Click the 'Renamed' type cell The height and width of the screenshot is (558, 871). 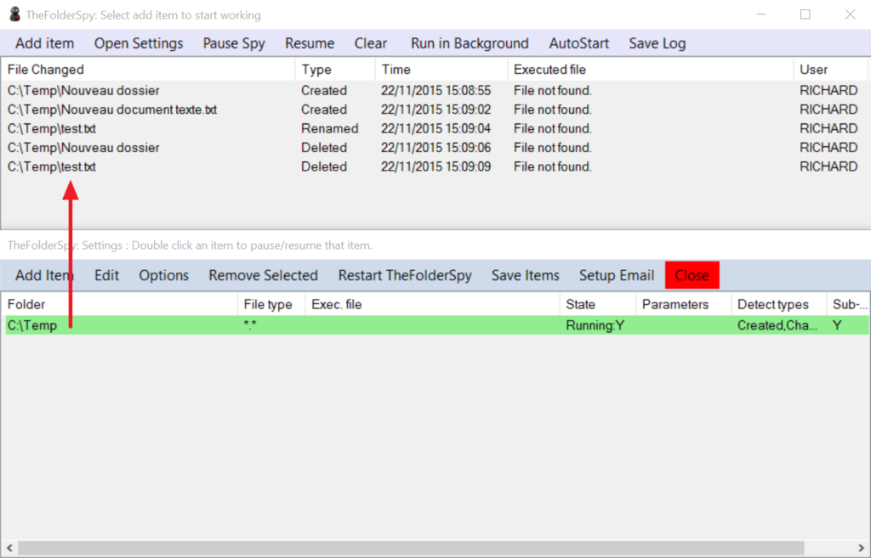pos(329,129)
